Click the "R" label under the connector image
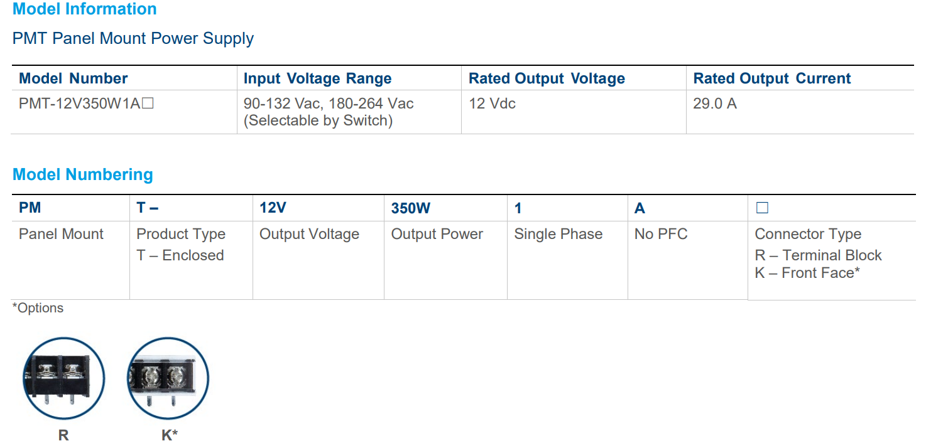926x441 pixels. click(63, 435)
